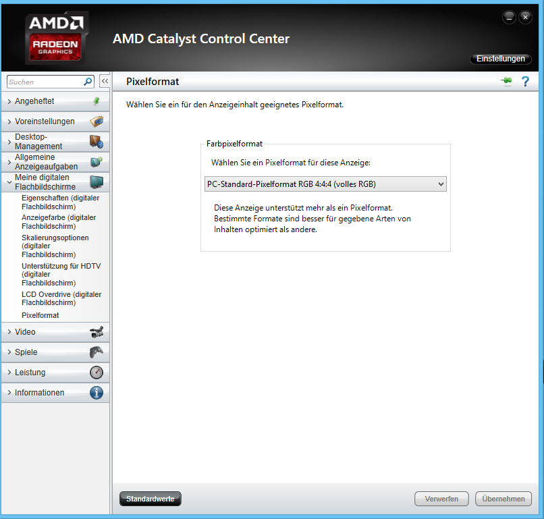Image resolution: width=544 pixels, height=519 pixels.
Task: Click the Standardwerte button
Action: 151,499
